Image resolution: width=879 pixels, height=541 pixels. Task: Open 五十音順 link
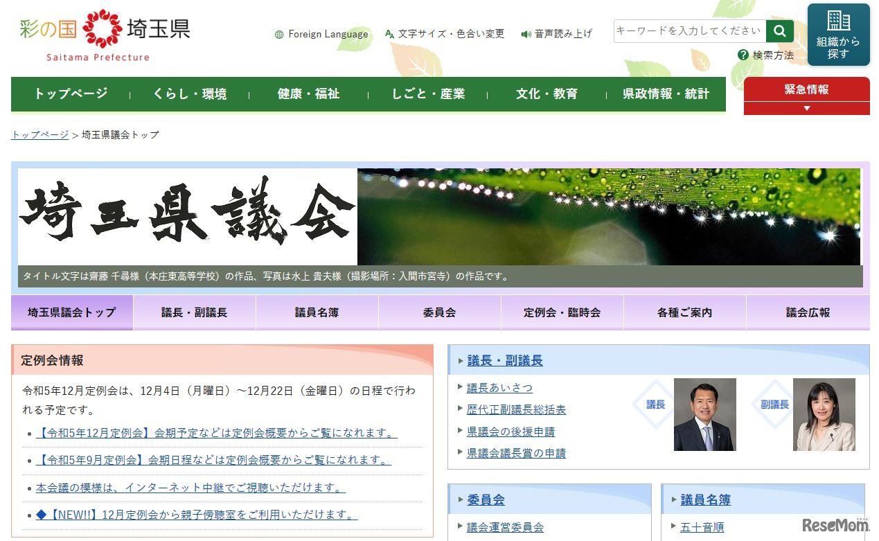702,527
